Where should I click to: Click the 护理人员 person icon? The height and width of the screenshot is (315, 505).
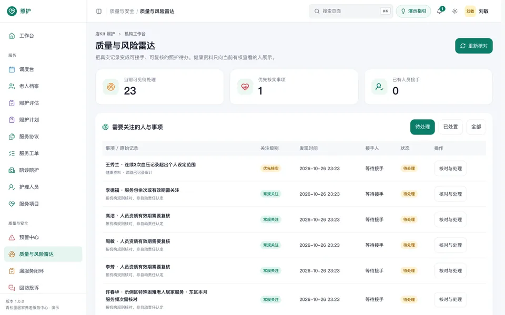(x=12, y=187)
